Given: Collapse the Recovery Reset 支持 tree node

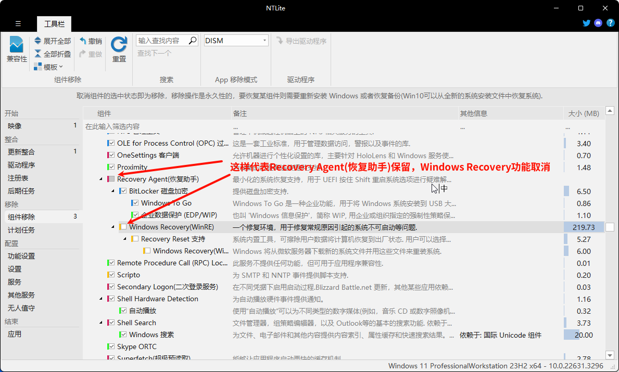Looking at the screenshot, I should [125, 239].
